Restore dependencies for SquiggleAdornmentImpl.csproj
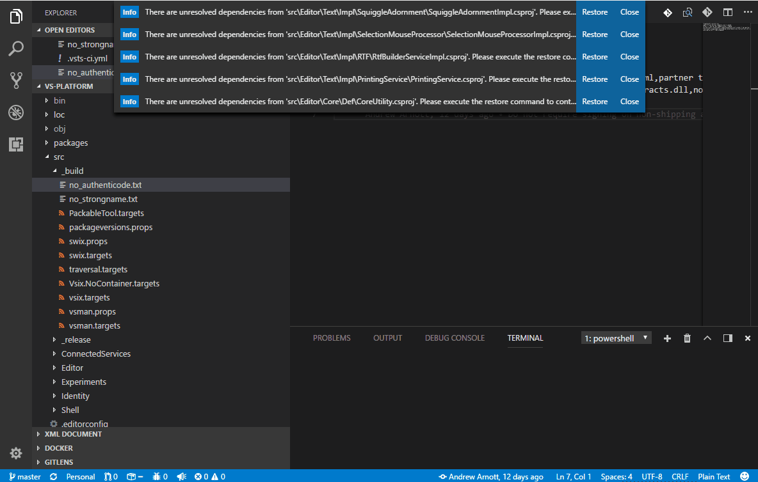The image size is (758, 482). pyautogui.click(x=595, y=12)
